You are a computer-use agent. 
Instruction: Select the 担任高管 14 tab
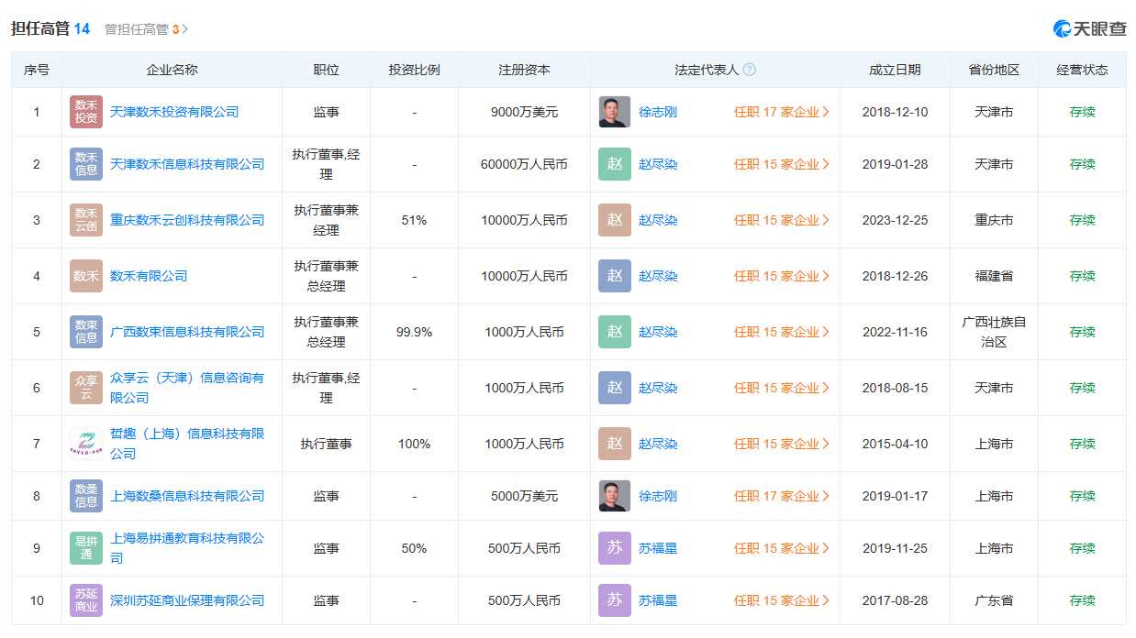pyautogui.click(x=50, y=28)
